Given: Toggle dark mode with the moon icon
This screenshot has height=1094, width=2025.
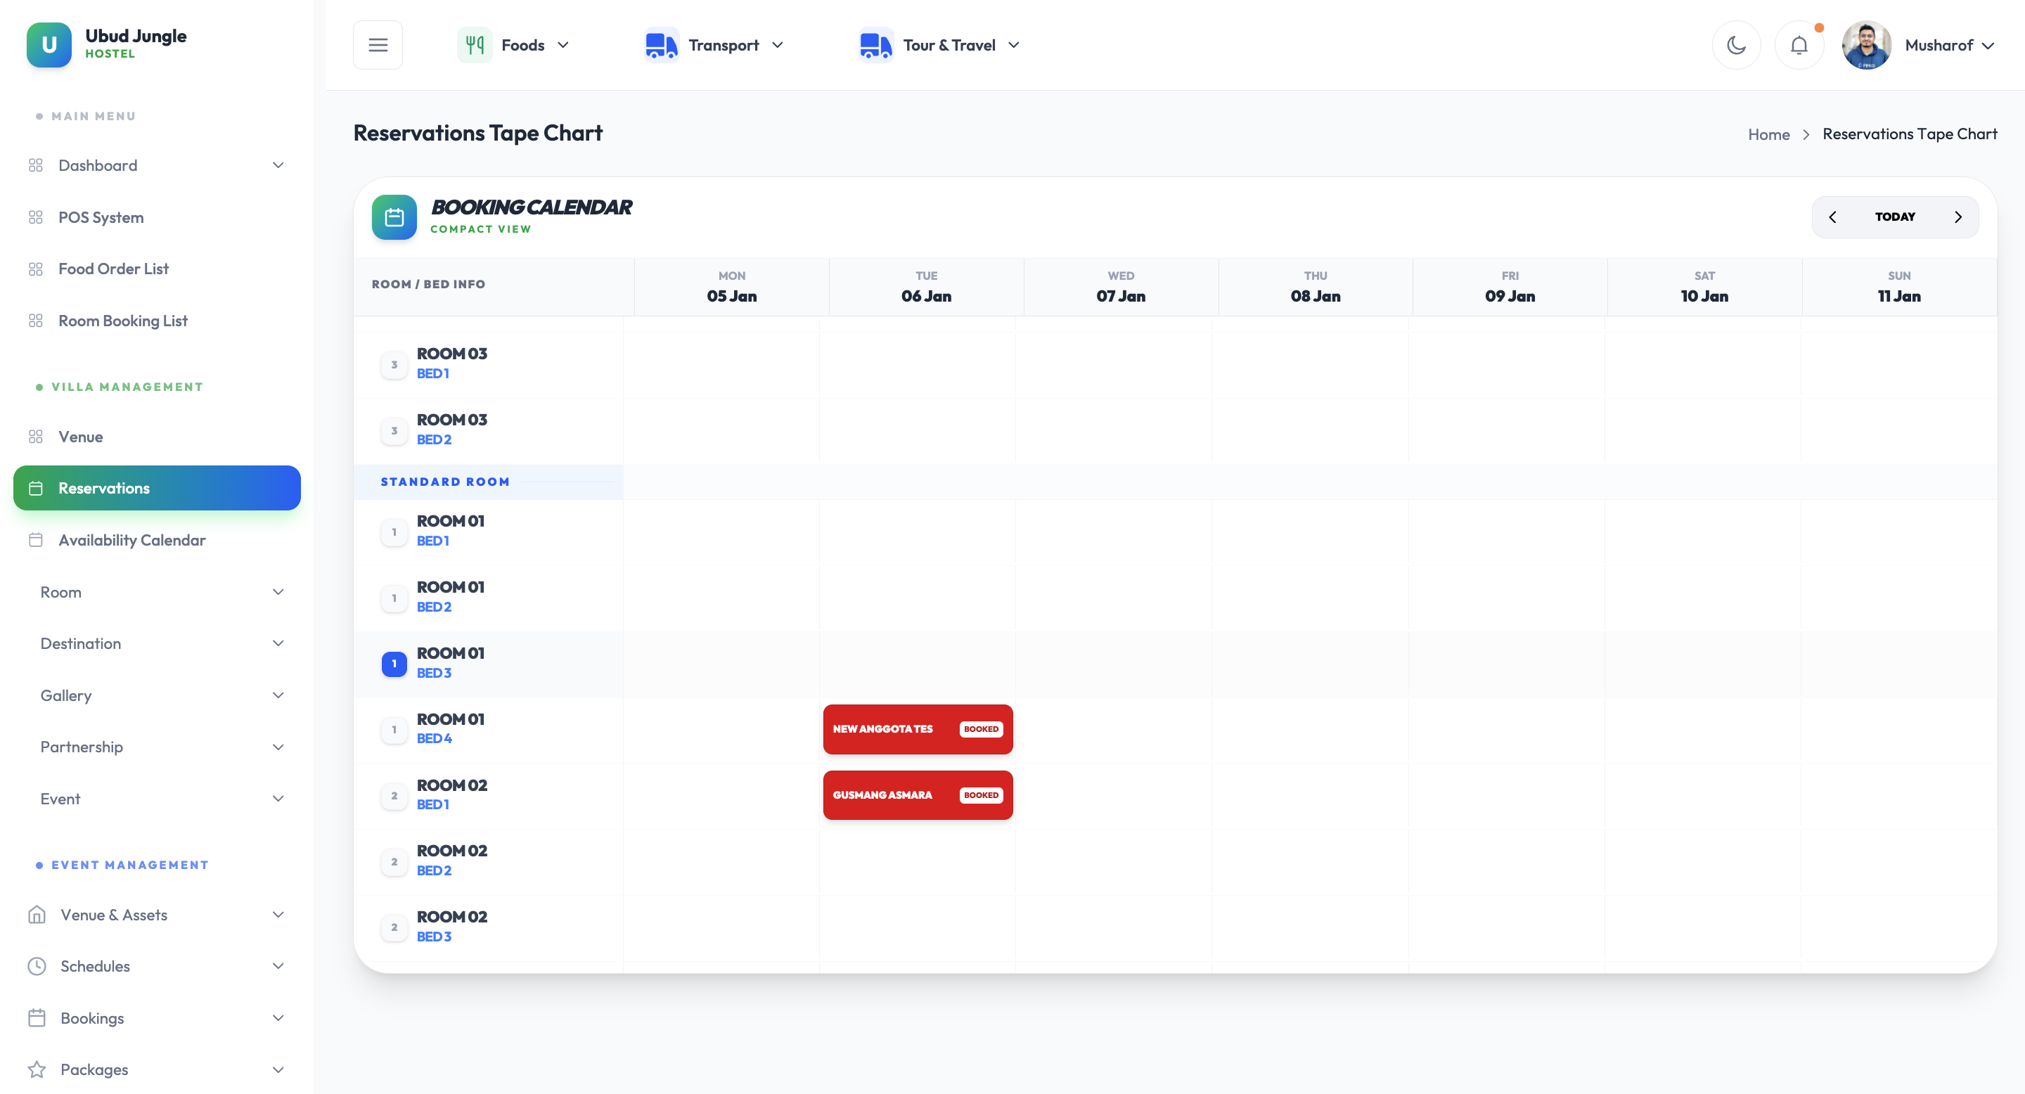Looking at the screenshot, I should click(x=1737, y=45).
